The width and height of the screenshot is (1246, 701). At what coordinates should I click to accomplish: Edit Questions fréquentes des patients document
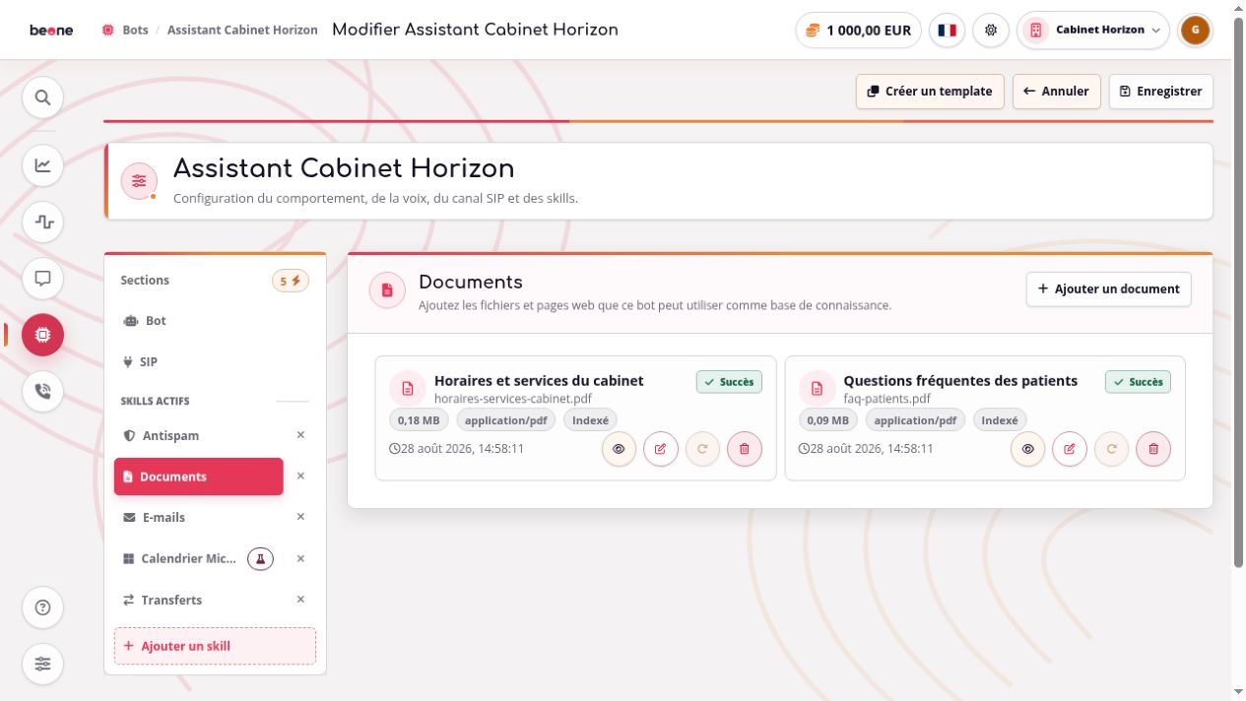[x=1070, y=449]
